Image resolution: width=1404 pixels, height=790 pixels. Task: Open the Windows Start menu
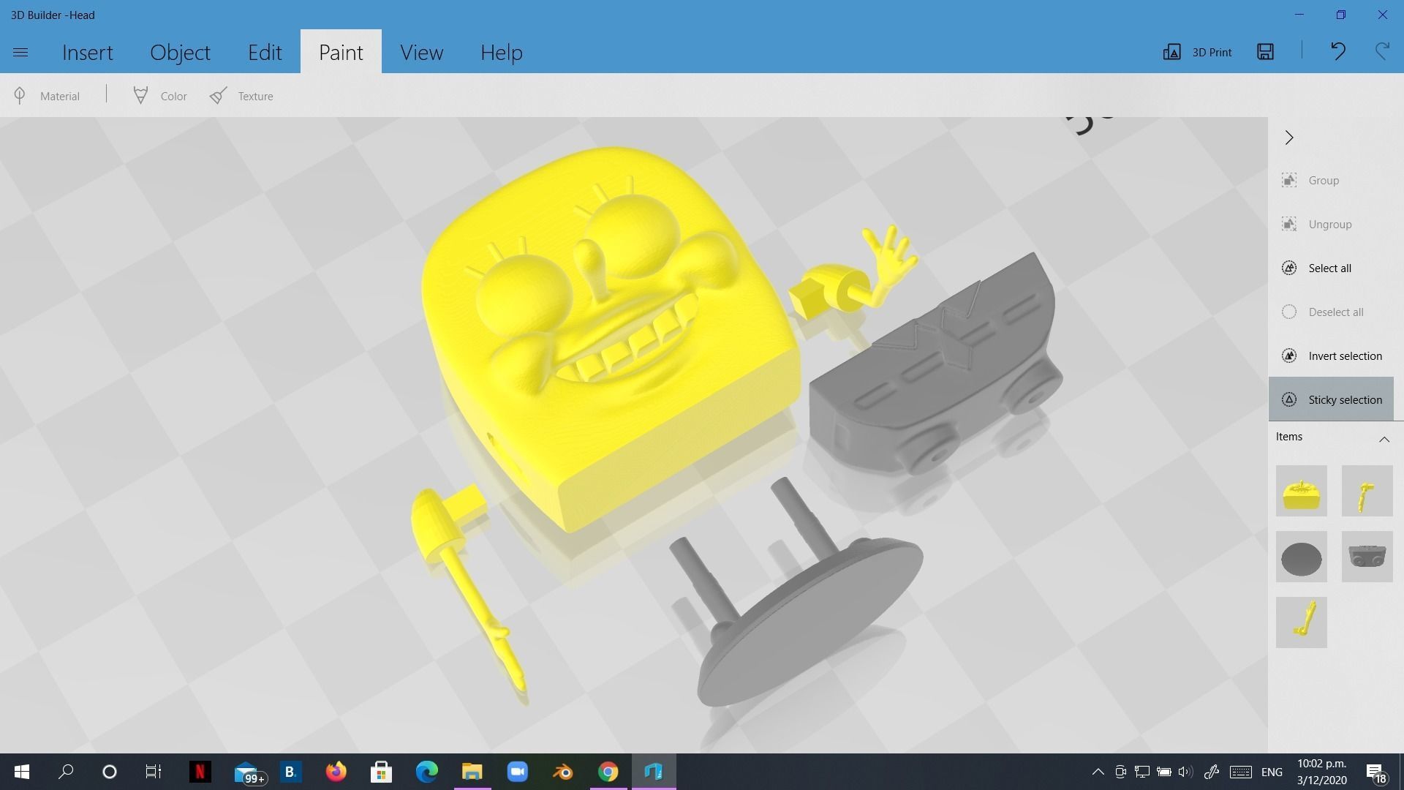[x=22, y=772]
